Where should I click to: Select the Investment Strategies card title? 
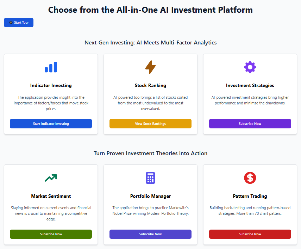tap(250, 86)
